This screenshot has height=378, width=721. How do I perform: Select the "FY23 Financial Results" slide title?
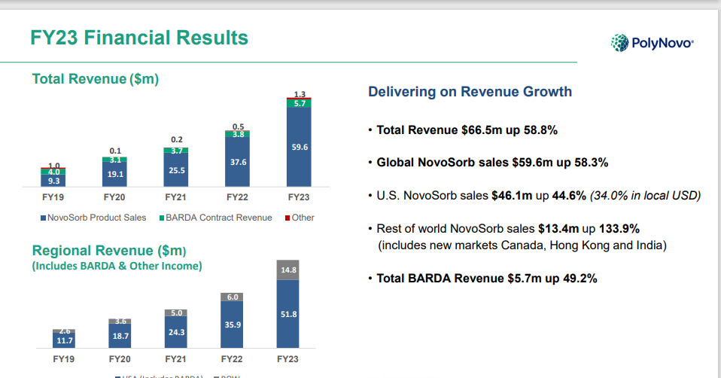pos(139,38)
